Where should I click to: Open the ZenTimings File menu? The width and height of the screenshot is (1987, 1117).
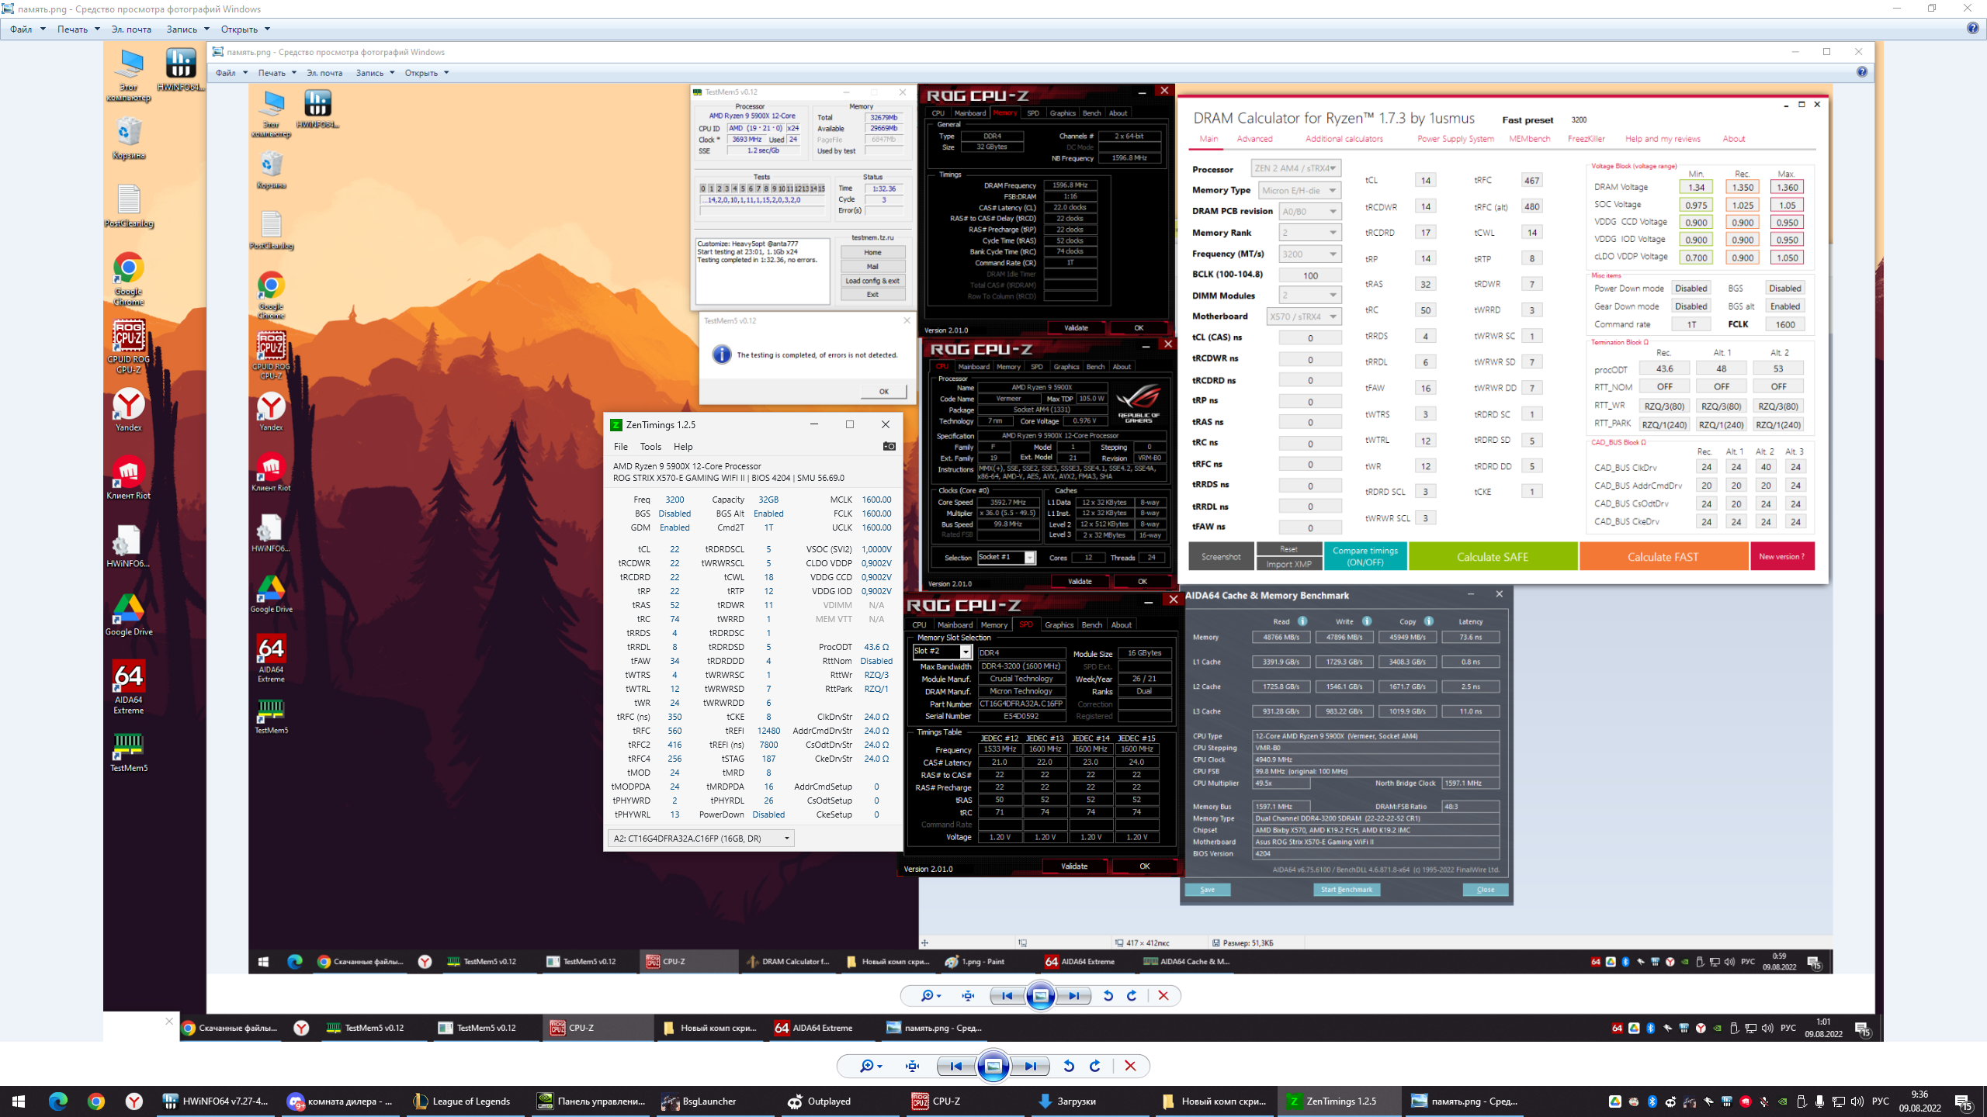[x=620, y=447]
